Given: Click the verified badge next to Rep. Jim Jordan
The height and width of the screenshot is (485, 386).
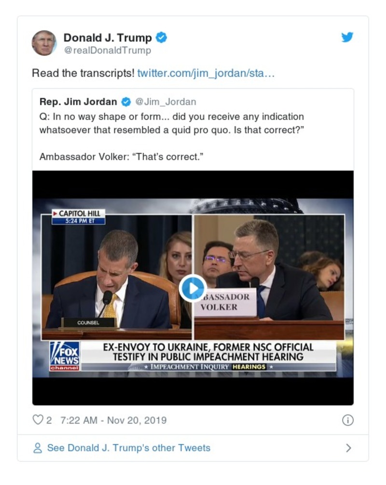Looking at the screenshot, I should pos(126,102).
